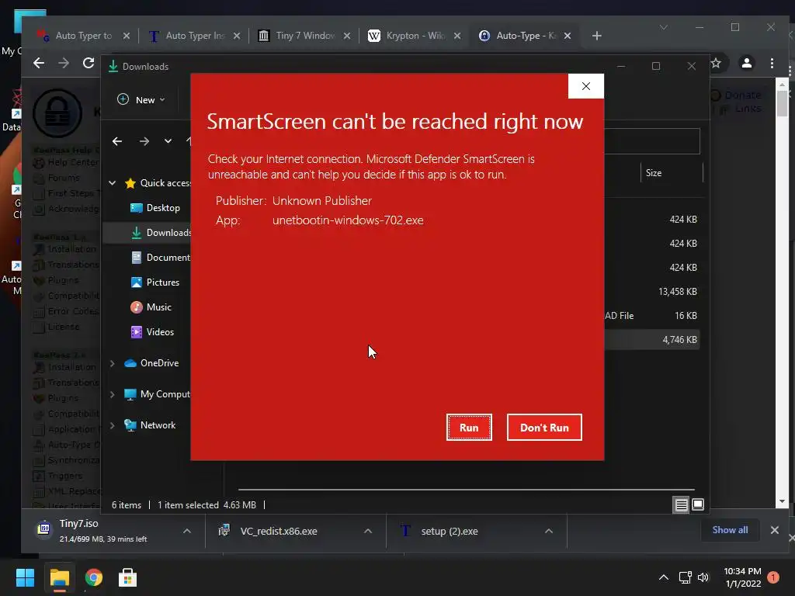Collapse the Quick access tree
This screenshot has height=596, width=795.
click(113, 183)
